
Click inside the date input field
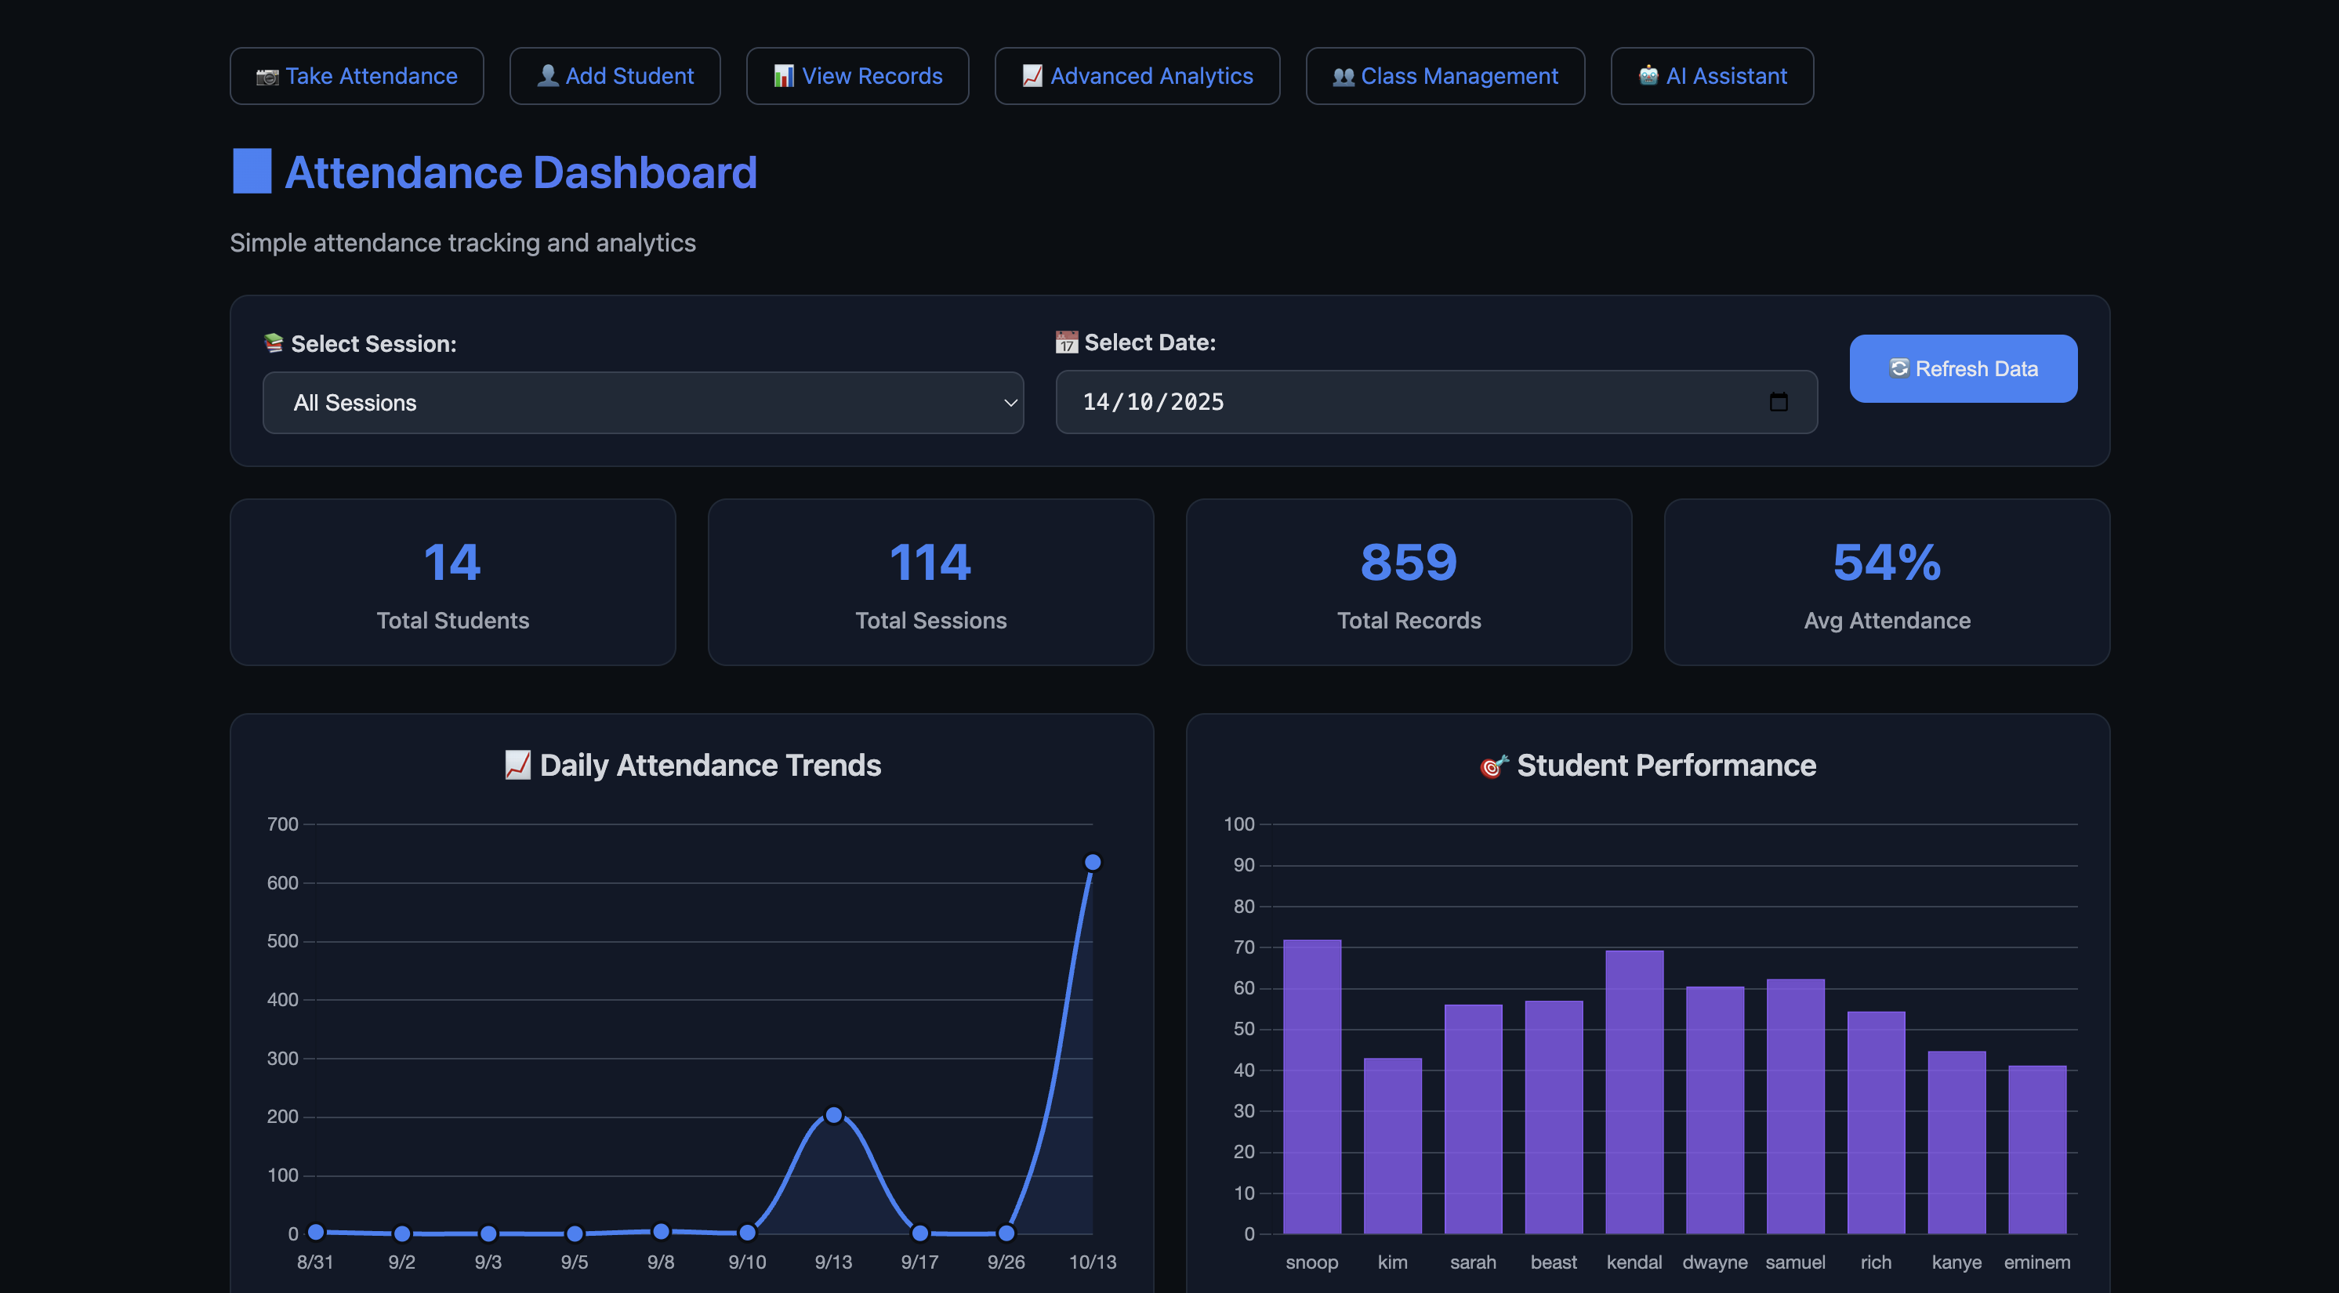[x=1362, y=402]
